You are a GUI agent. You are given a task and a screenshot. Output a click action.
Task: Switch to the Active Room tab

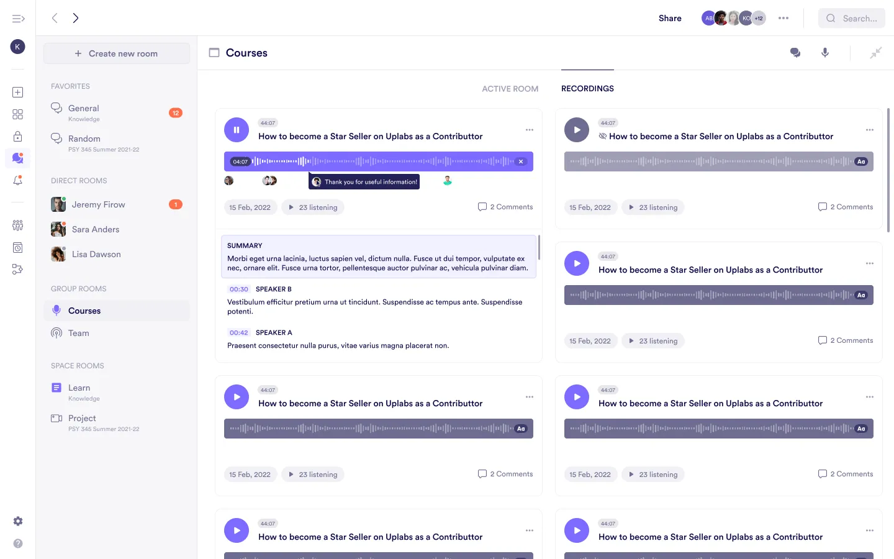click(510, 89)
